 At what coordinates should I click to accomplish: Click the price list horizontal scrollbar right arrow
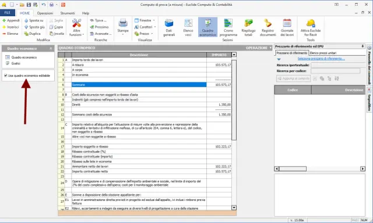click(363, 169)
